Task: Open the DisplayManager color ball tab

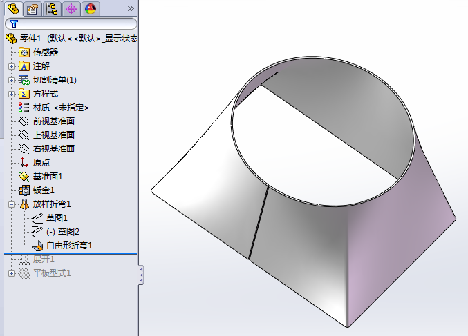Action: coord(90,9)
